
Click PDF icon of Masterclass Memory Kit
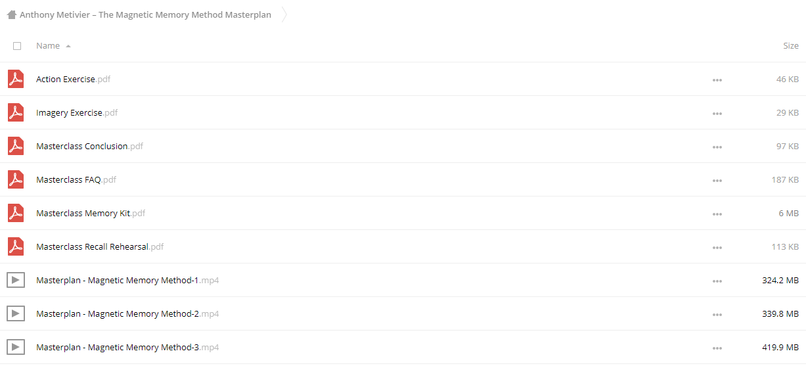(x=16, y=213)
